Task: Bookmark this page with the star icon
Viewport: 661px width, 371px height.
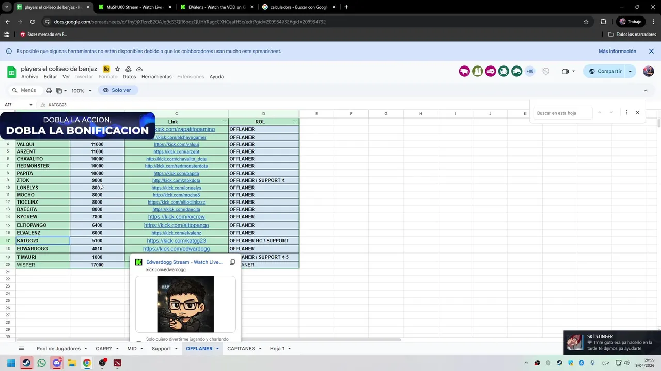Action: click(x=586, y=22)
